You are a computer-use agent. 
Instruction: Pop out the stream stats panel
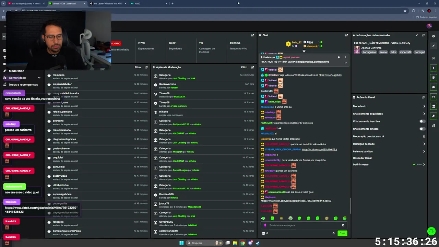253,35
